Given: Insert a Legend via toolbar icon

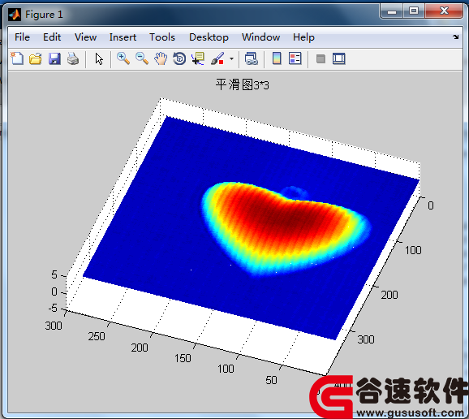Looking at the screenshot, I should tap(295, 58).
